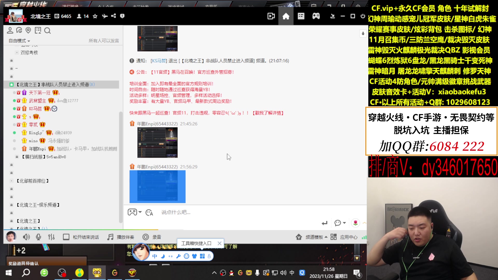Send message with enter arrow icon
Viewport: 498px width, 280px height.
pyautogui.click(x=324, y=223)
